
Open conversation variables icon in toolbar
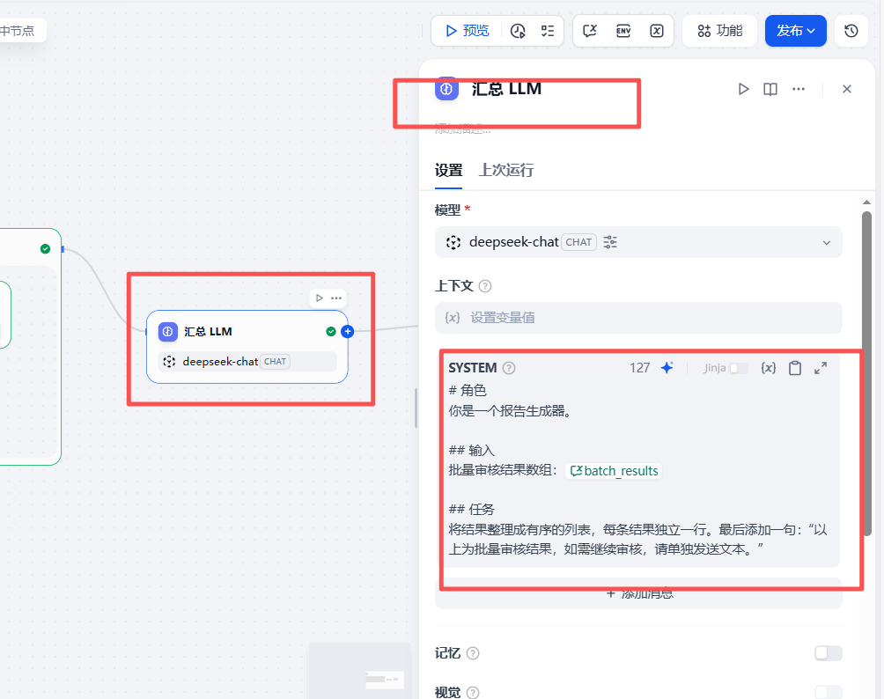point(590,31)
